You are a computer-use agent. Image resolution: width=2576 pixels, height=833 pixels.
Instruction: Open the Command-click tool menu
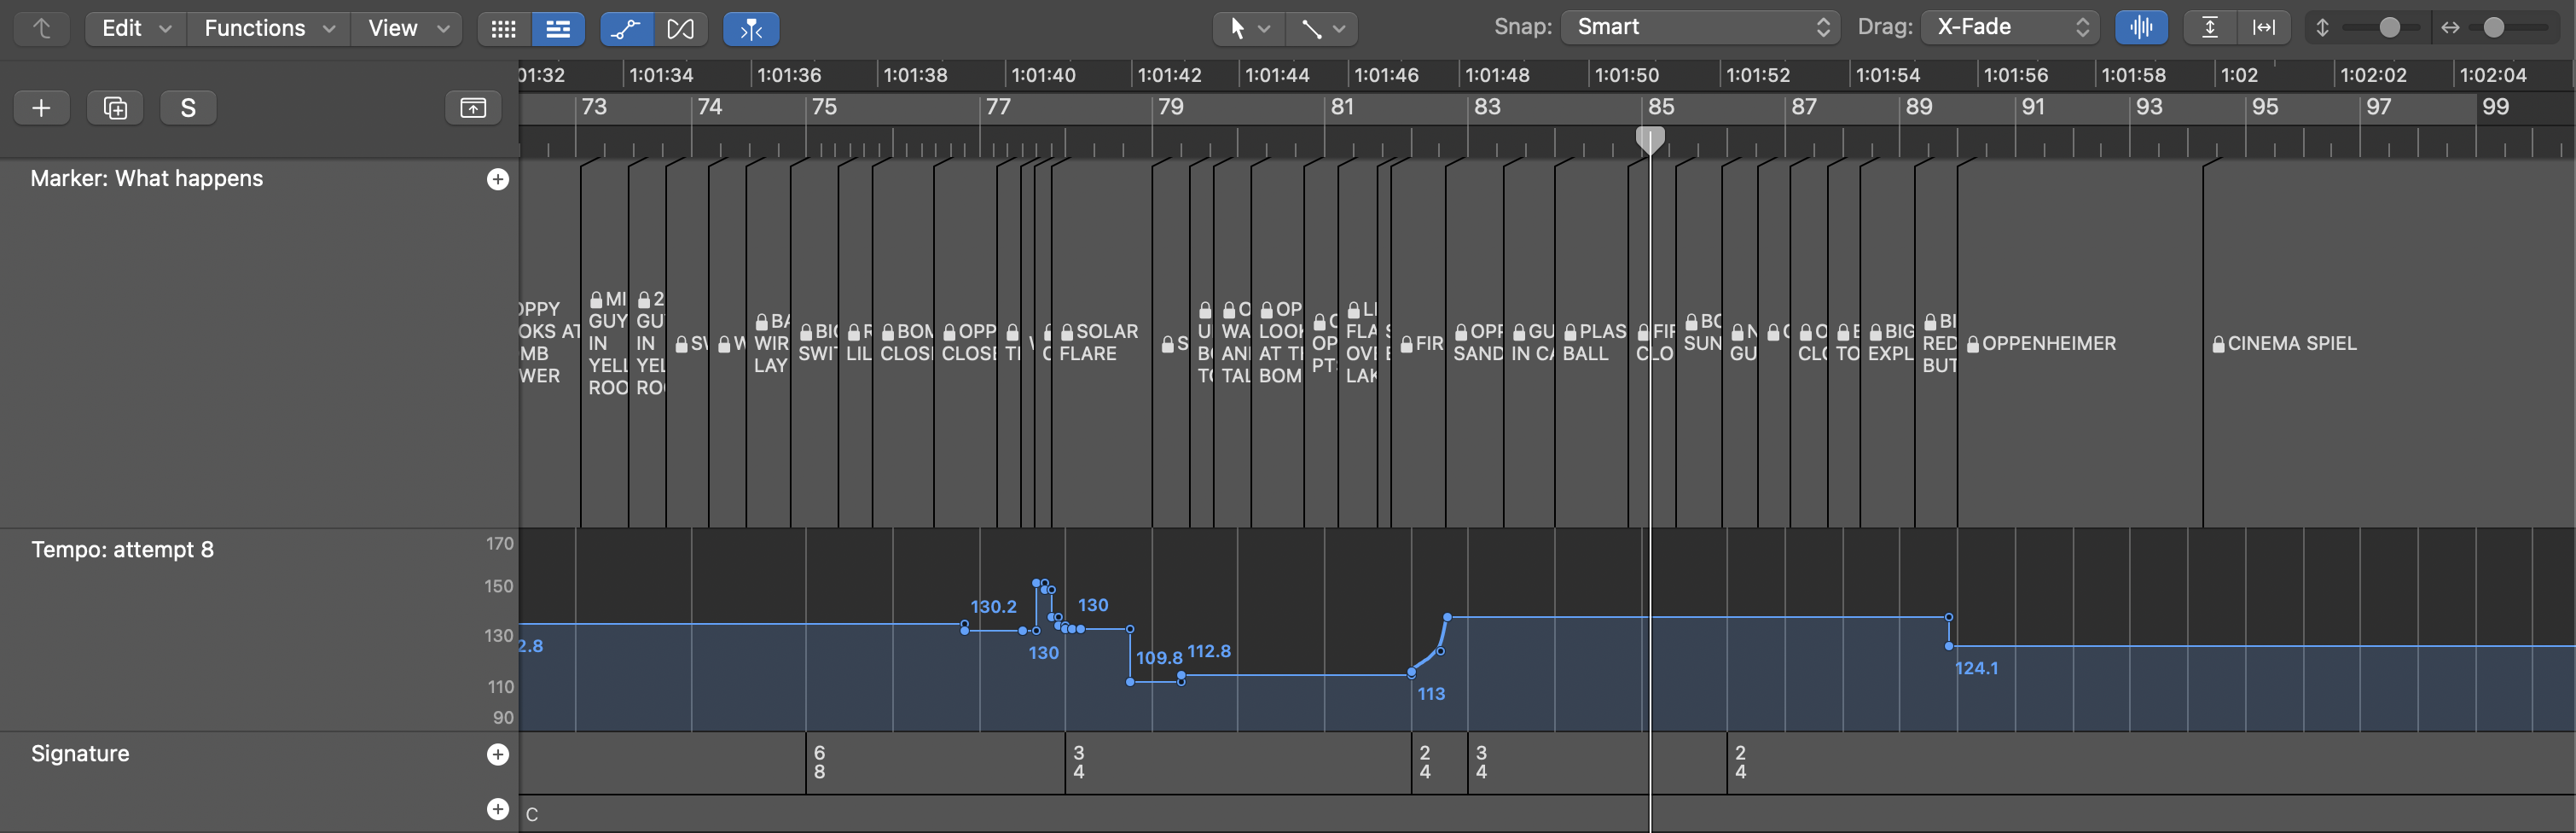(1322, 28)
